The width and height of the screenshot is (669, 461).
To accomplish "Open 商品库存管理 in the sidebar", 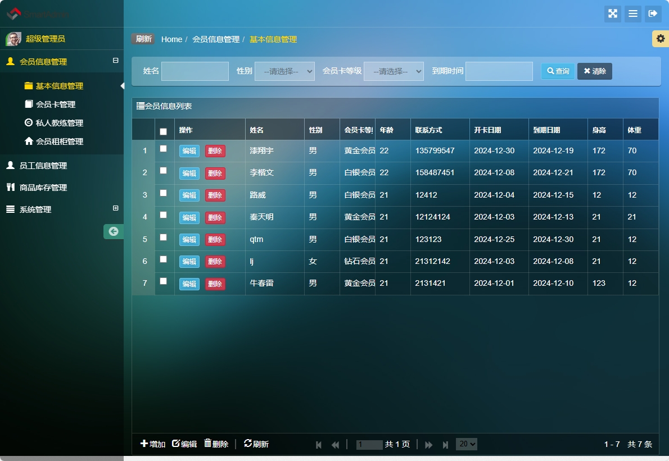I will pos(43,188).
